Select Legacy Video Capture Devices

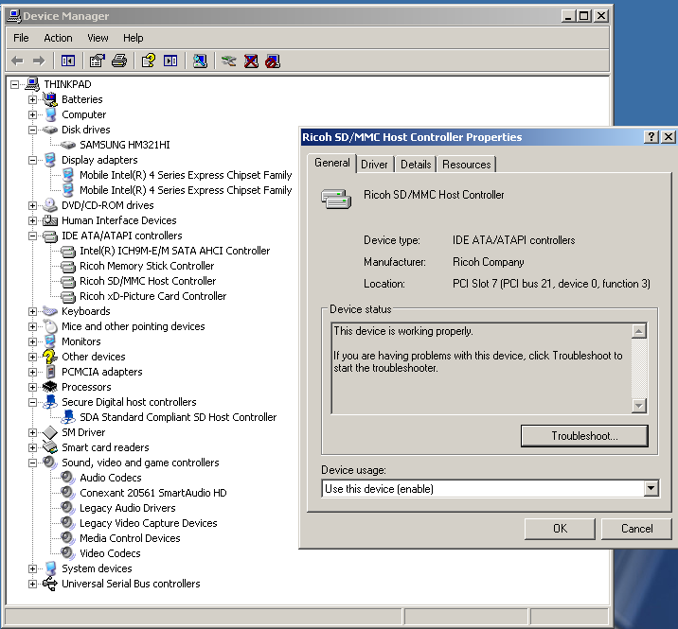[x=149, y=523]
